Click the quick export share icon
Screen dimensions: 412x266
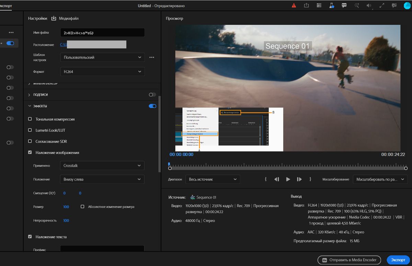(307, 5)
